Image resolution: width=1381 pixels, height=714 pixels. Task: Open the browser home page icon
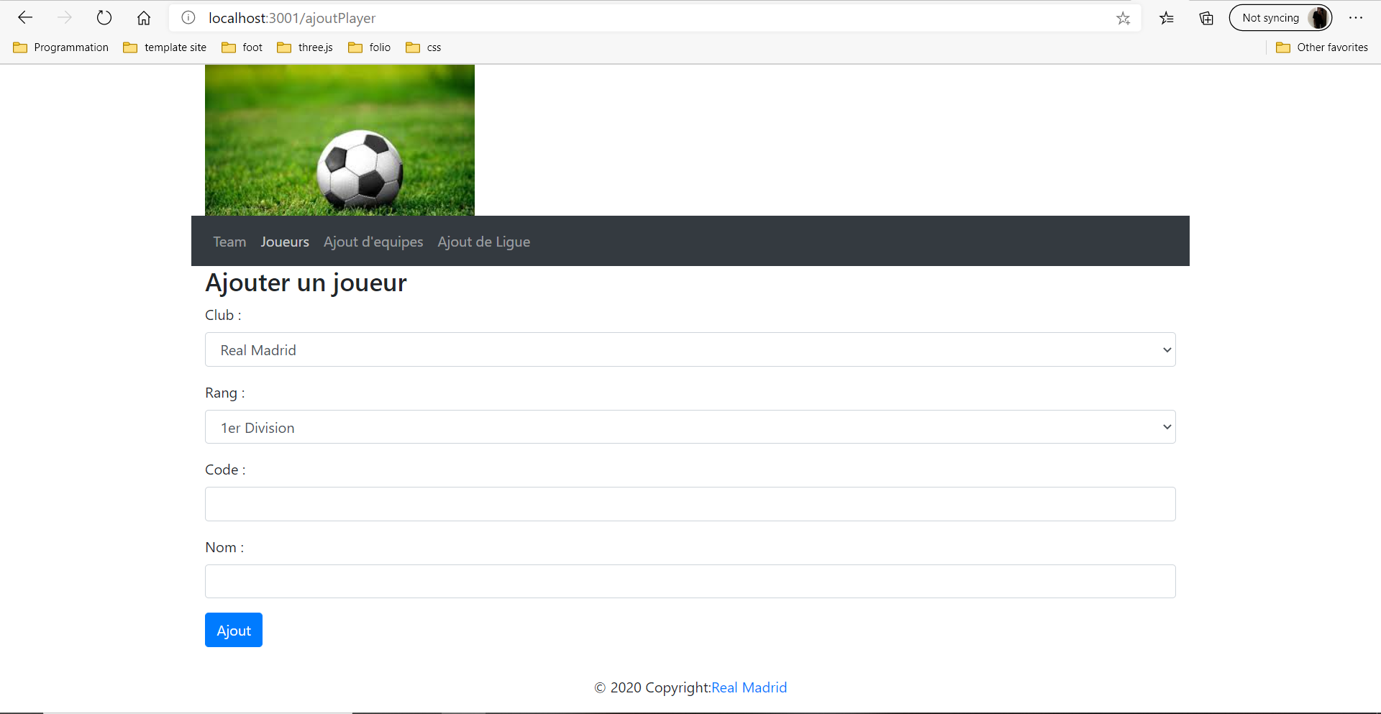click(x=144, y=18)
